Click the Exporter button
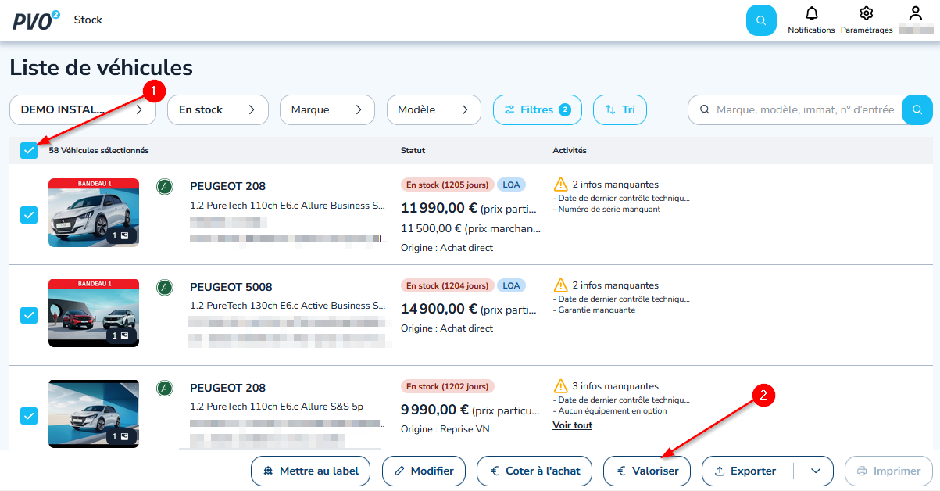The height and width of the screenshot is (491, 940). 746,471
